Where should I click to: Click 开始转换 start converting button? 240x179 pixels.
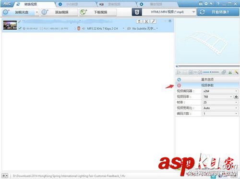pos(218,12)
